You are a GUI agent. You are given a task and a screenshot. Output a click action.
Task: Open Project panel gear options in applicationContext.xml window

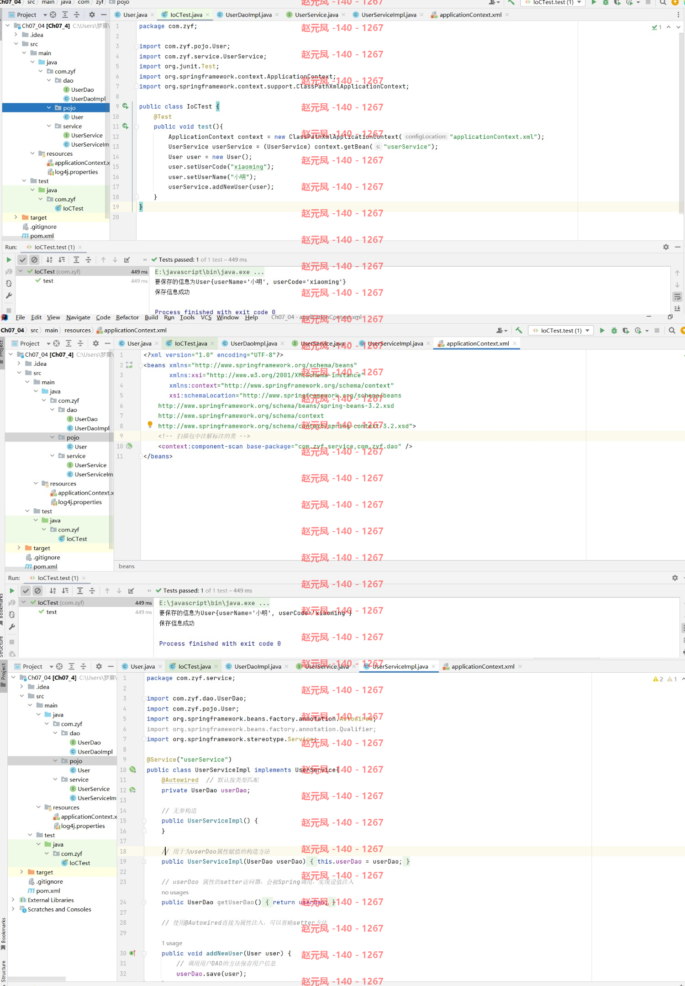95,343
